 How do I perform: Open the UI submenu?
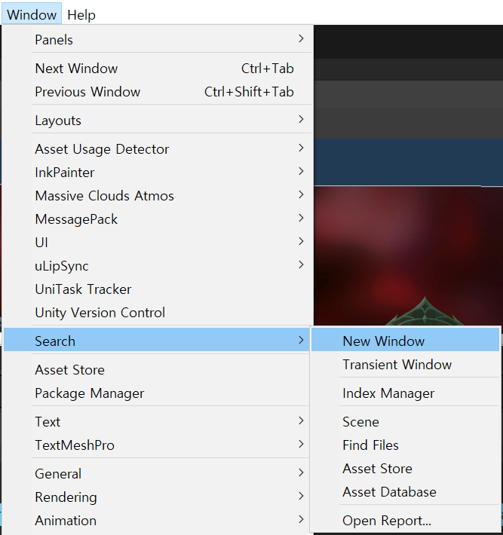click(158, 242)
